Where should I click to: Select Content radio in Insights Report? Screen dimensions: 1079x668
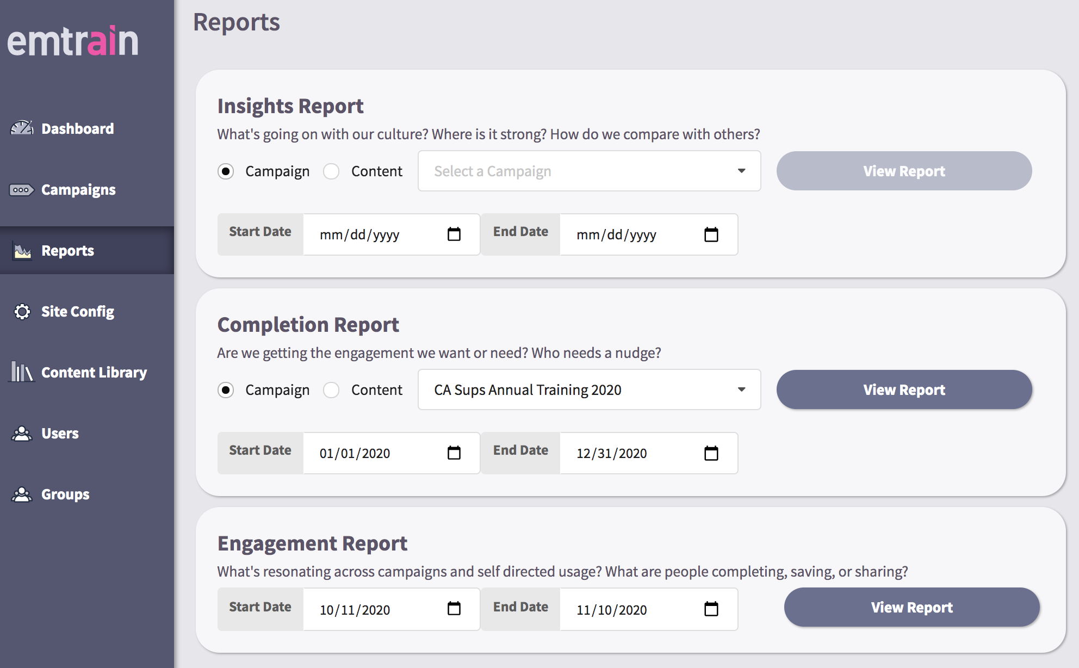point(331,171)
